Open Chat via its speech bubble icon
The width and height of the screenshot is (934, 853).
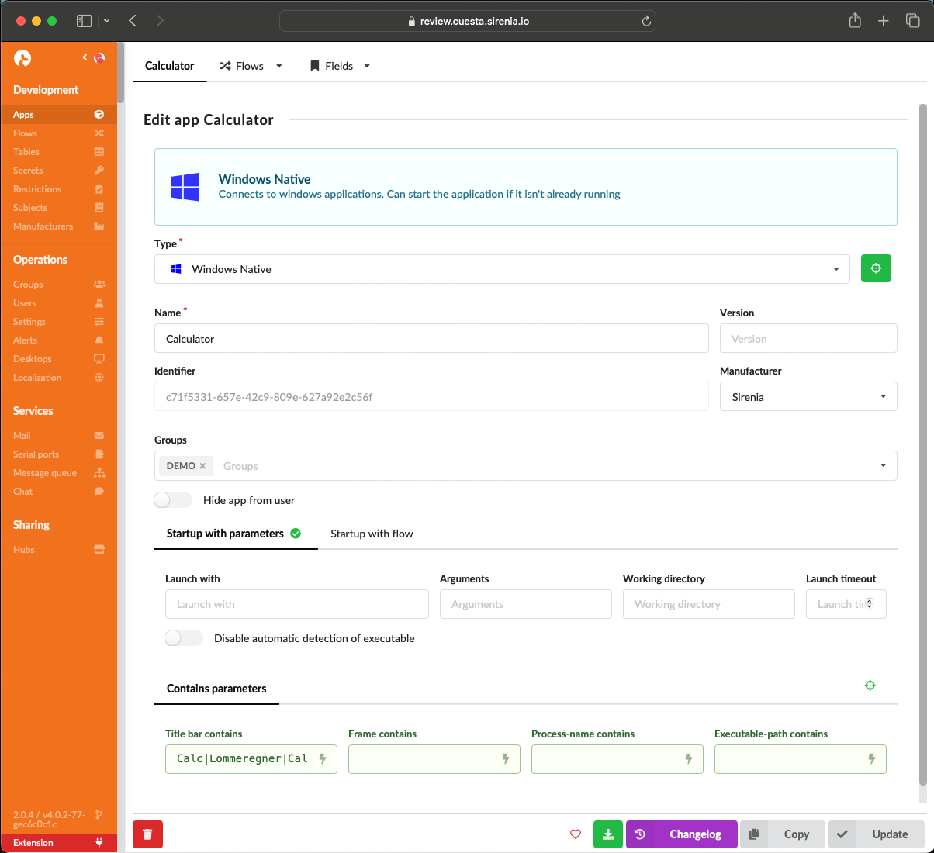99,492
